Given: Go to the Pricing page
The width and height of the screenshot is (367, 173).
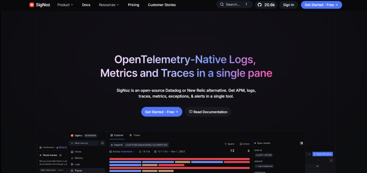Looking at the screenshot, I should (133, 5).
